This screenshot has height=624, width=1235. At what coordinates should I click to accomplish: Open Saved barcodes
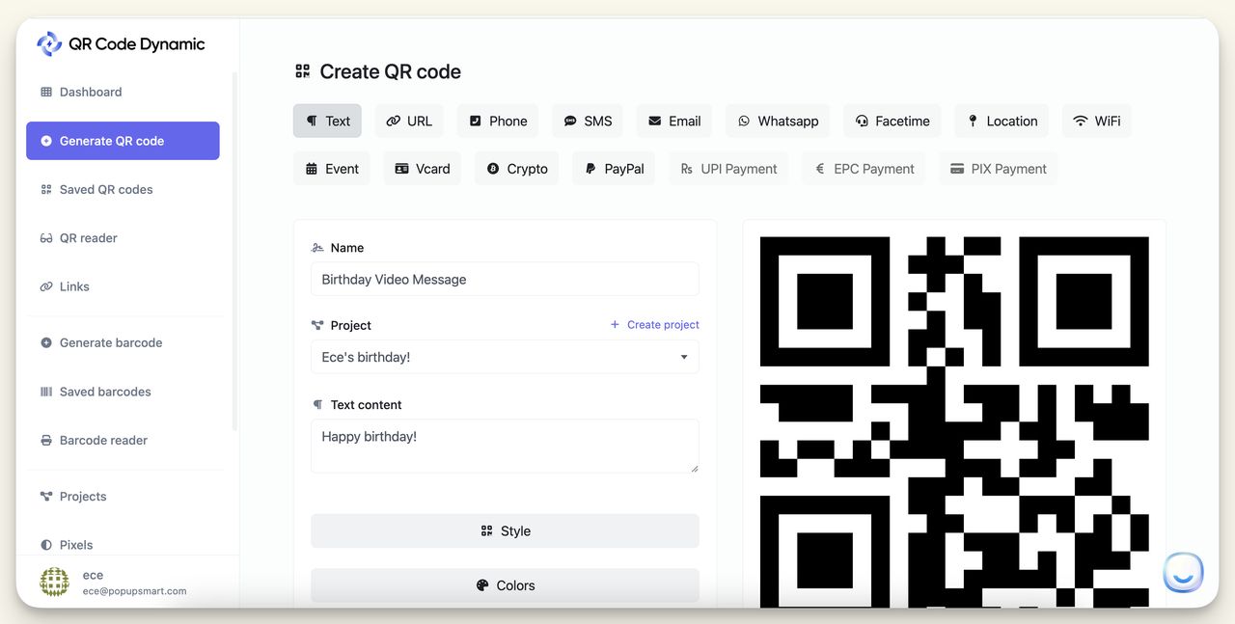(x=123, y=392)
